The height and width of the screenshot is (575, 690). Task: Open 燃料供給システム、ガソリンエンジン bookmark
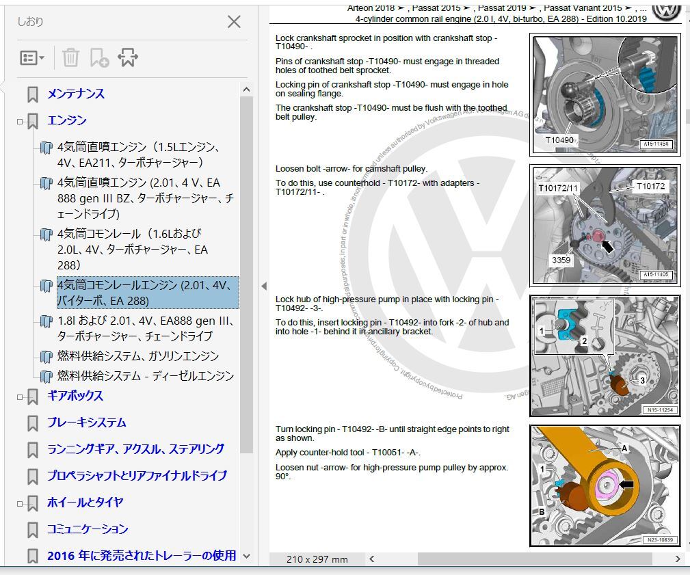[138, 356]
